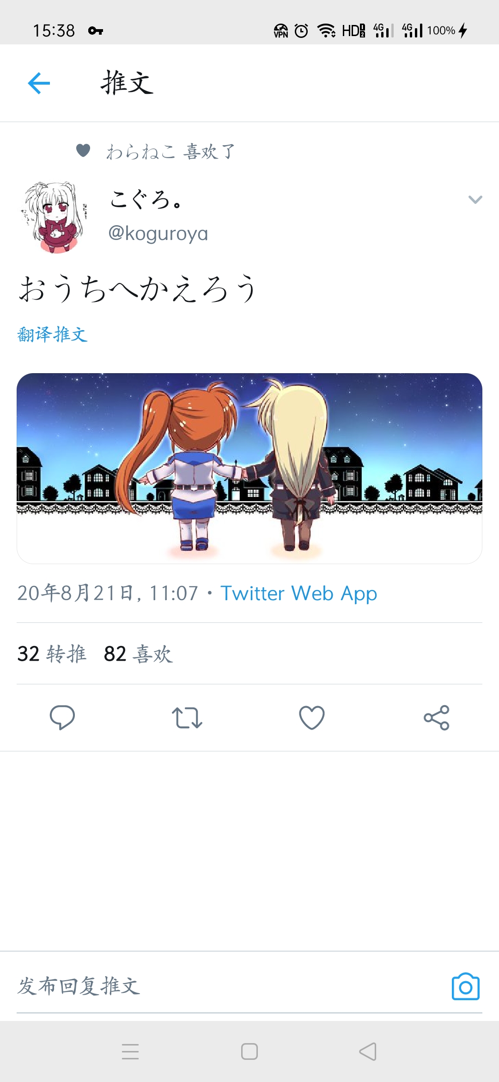Open the reply speech bubble icon
499x1082 pixels.
coord(62,718)
